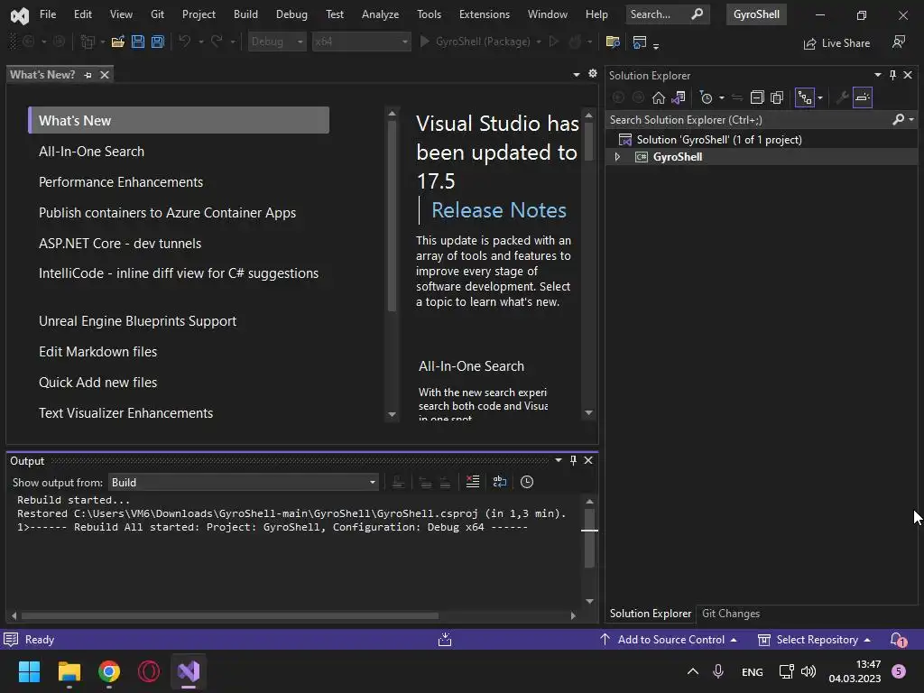Toggle Preview Selected Items button
The image size is (924, 693).
click(862, 97)
